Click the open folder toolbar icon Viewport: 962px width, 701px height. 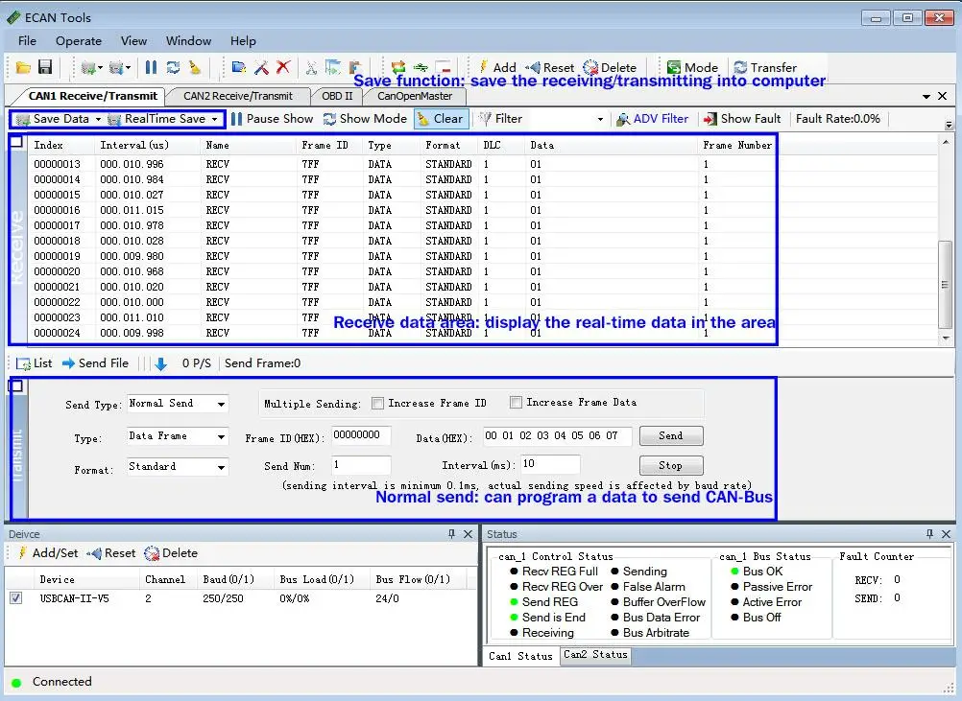(x=23, y=67)
